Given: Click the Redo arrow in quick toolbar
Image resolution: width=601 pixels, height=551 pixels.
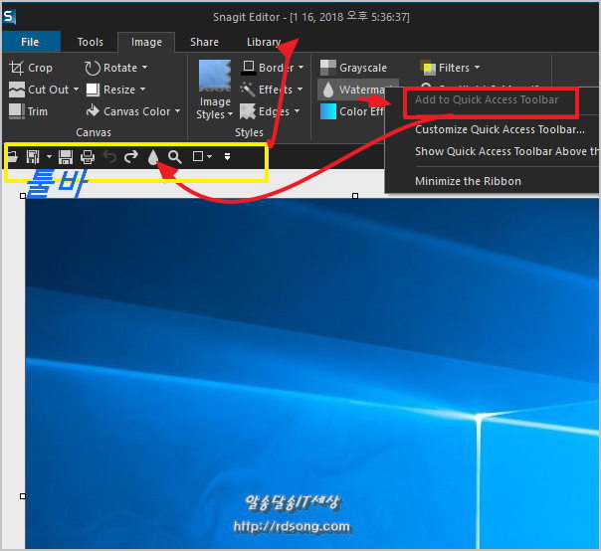Looking at the screenshot, I should click(131, 157).
